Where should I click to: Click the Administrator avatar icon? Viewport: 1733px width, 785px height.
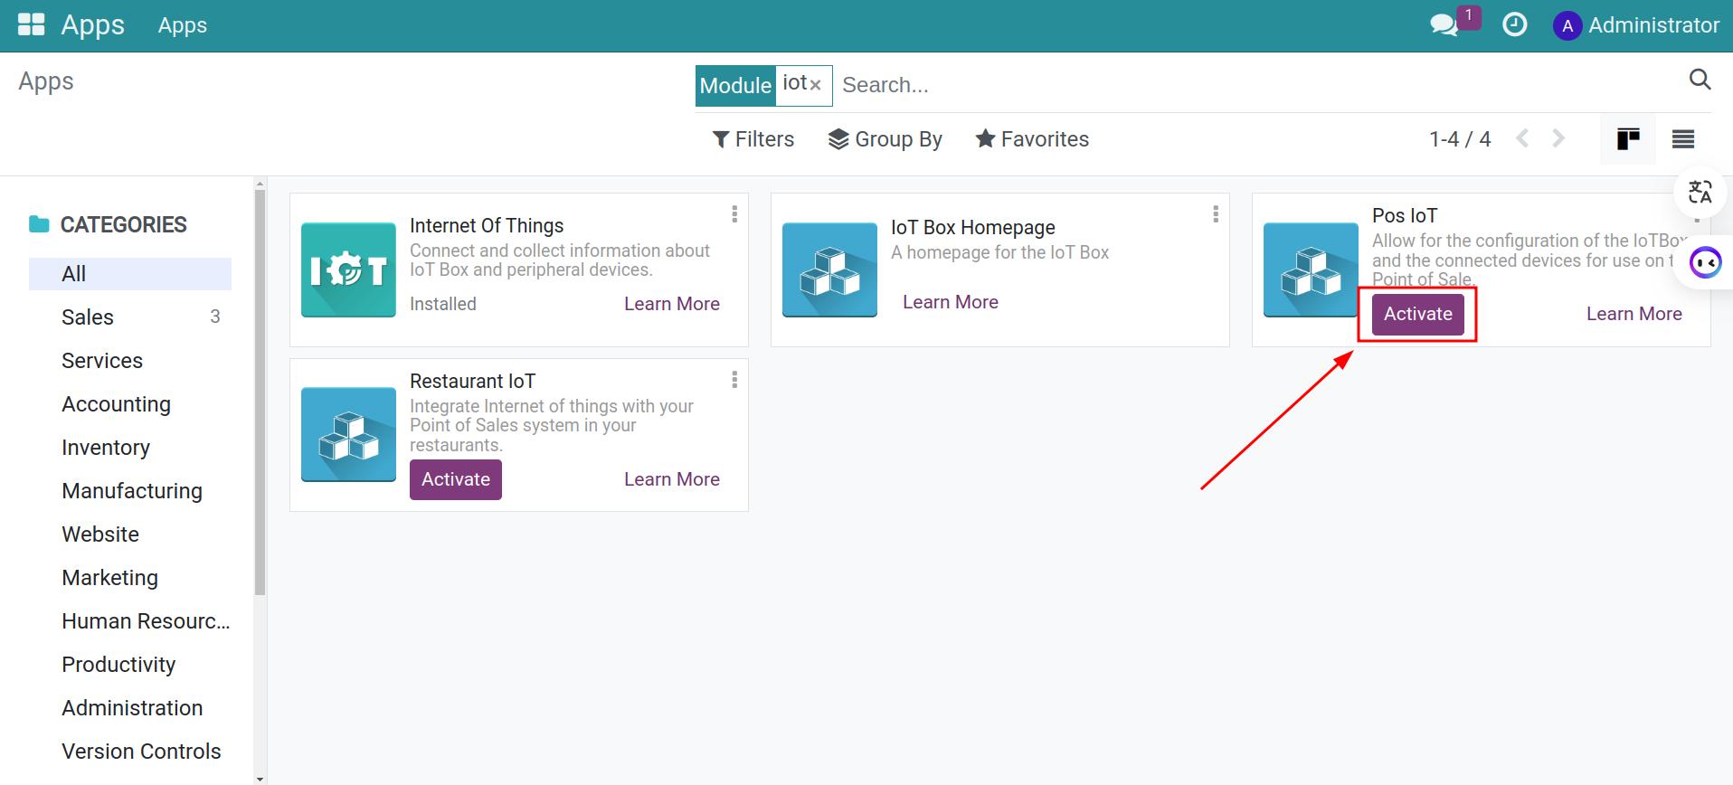(x=1567, y=25)
